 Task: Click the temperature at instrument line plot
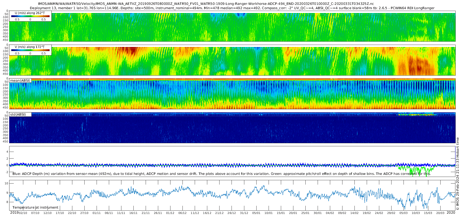(x=232, y=195)
